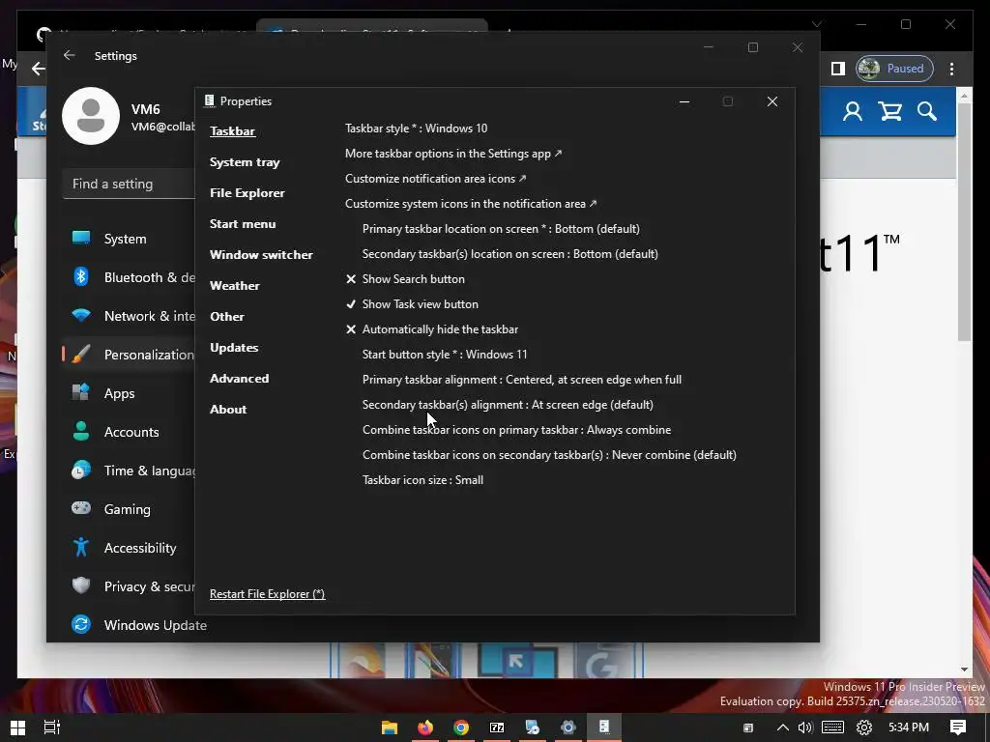This screenshot has height=742, width=990.
Task: Change Combine icons on secondary taskbar(s)
Action: 549,455
